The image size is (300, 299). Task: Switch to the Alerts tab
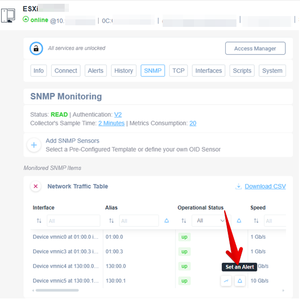click(x=95, y=70)
